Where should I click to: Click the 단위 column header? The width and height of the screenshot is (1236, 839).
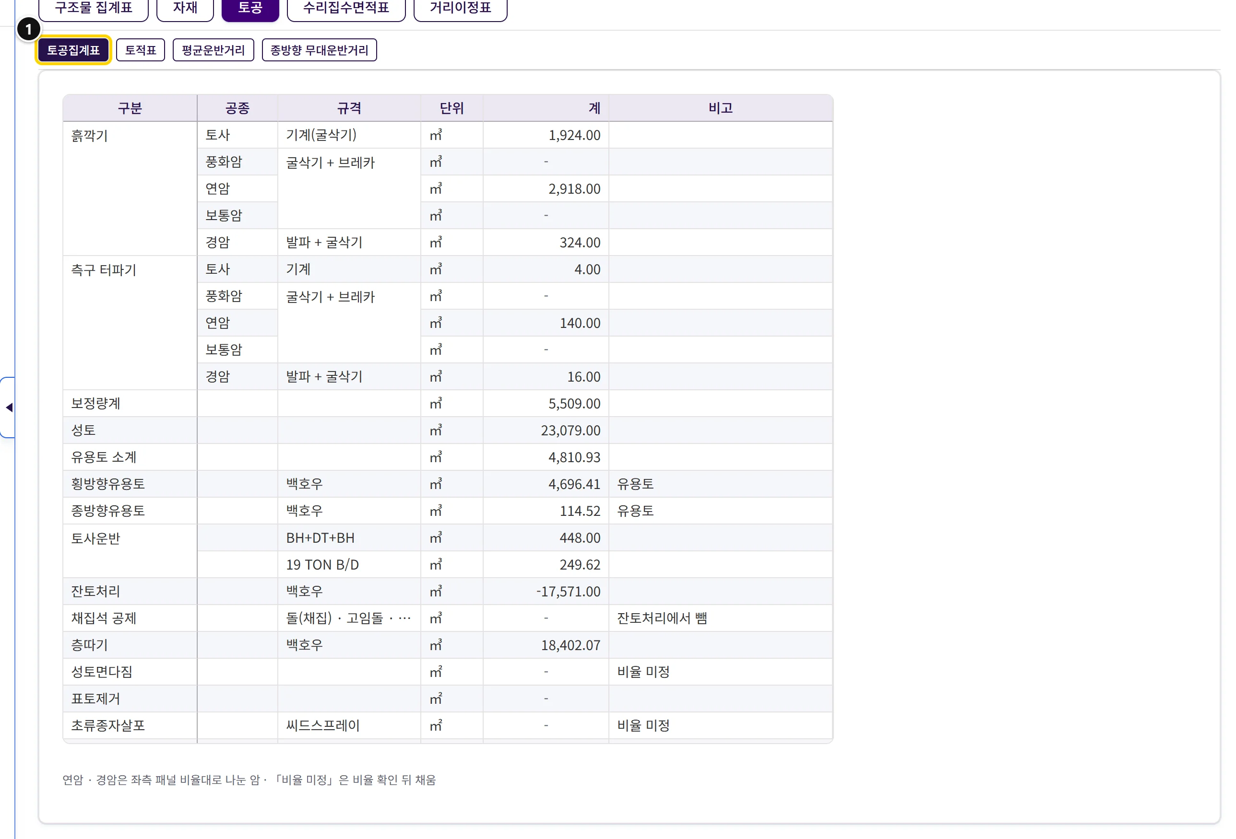(452, 108)
